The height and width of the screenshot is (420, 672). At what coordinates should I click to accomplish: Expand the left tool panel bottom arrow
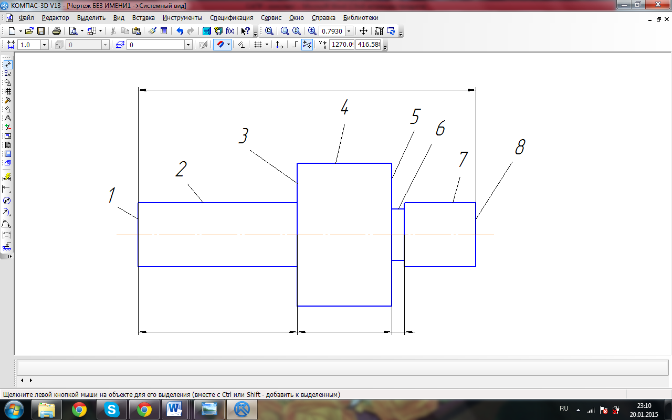coord(9,256)
